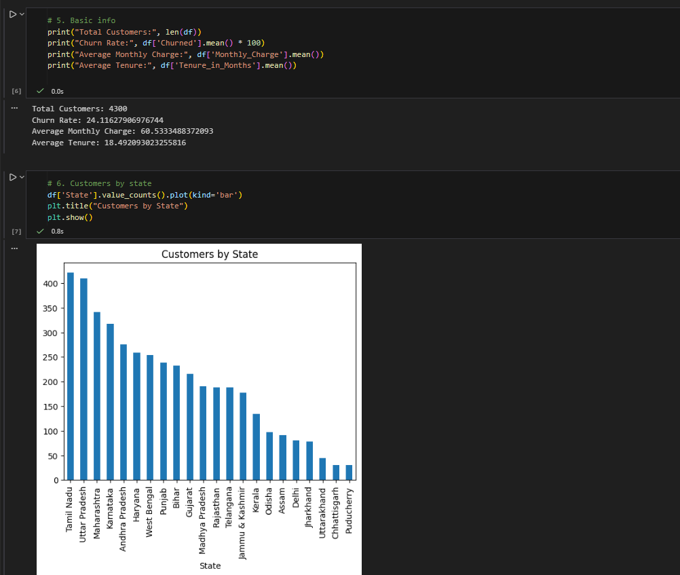680x575 pixels.
Task: Click the Customers by State chart title
Action: [209, 254]
